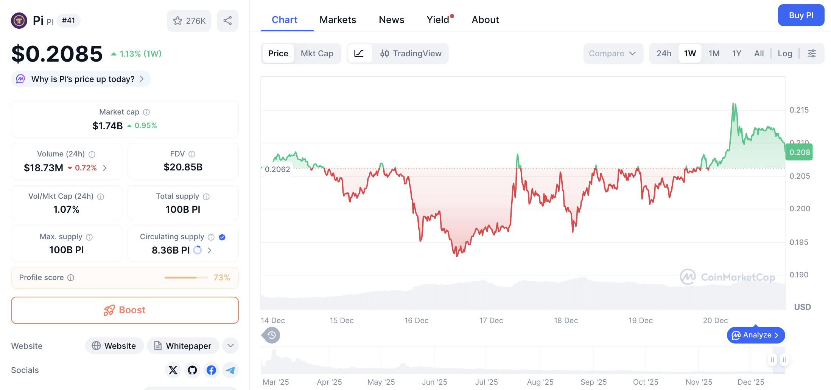Image resolution: width=831 pixels, height=390 pixels.
Task: Enable Log scale on the chart
Action: click(x=785, y=53)
